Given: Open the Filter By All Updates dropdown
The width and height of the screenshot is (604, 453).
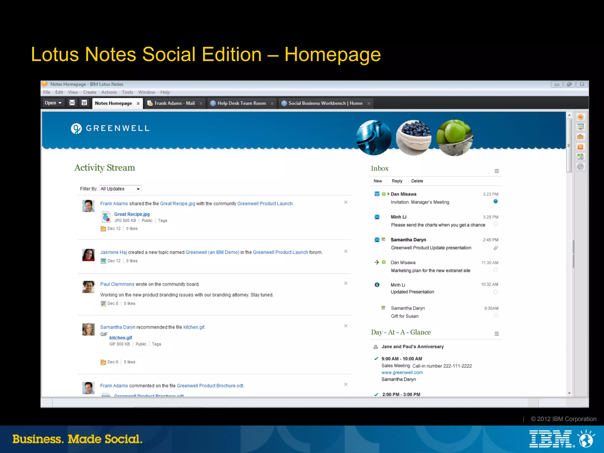Looking at the screenshot, I should [120, 189].
